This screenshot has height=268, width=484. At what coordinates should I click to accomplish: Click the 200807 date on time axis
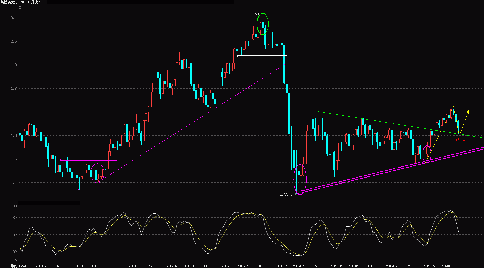[282, 266]
